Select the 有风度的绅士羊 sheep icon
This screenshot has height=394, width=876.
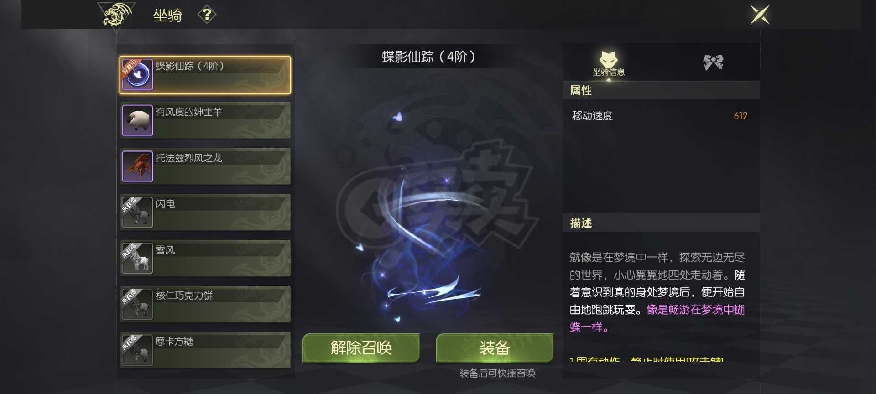[x=137, y=120]
